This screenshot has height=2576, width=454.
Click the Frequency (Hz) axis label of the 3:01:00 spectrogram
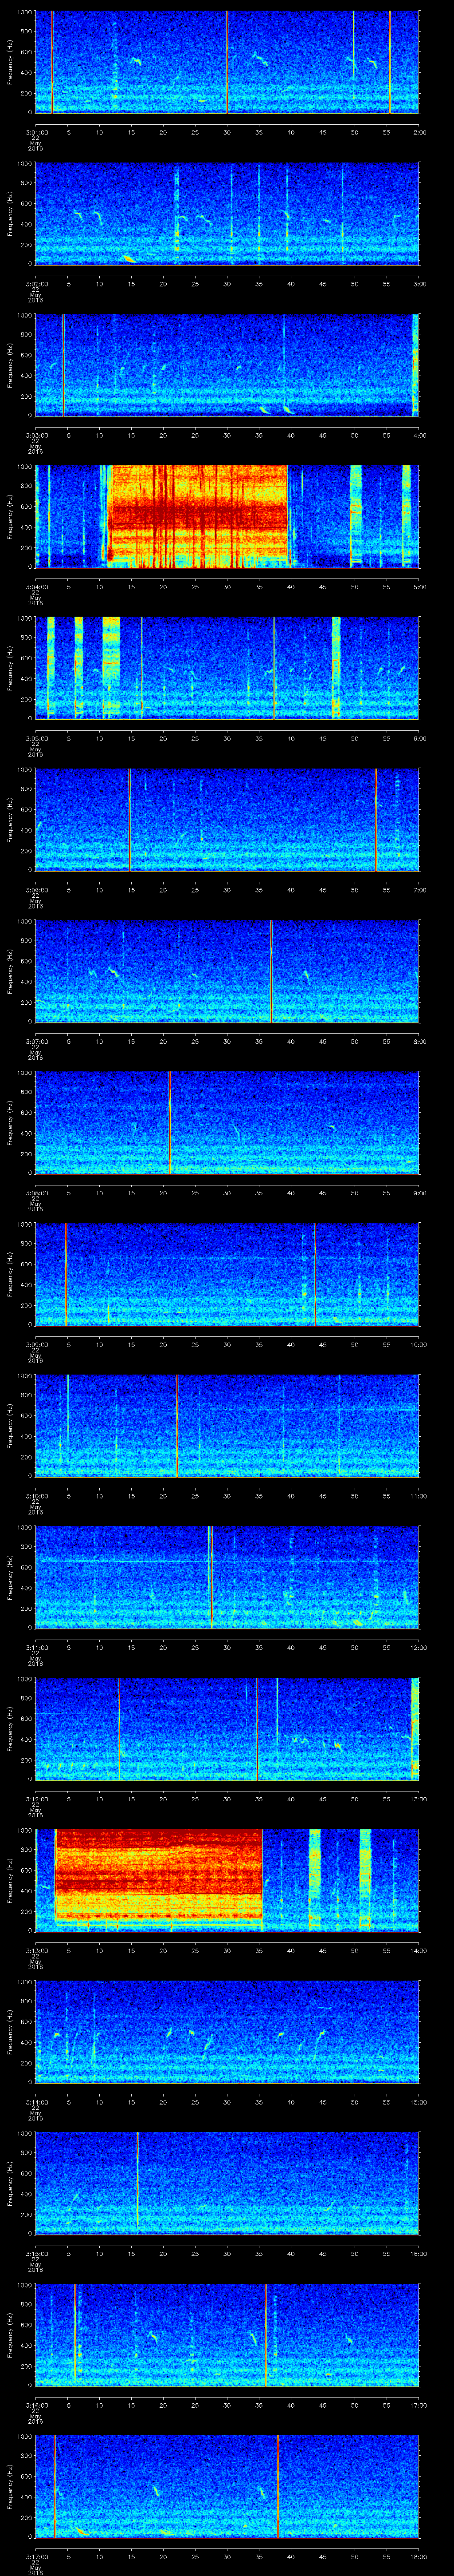(x=11, y=62)
